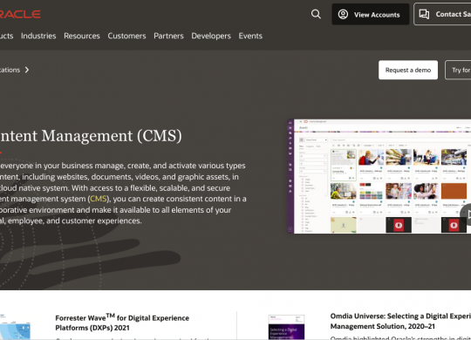Go to the Partners navigation item
Viewport: 471px width, 340px height.
coord(168,36)
